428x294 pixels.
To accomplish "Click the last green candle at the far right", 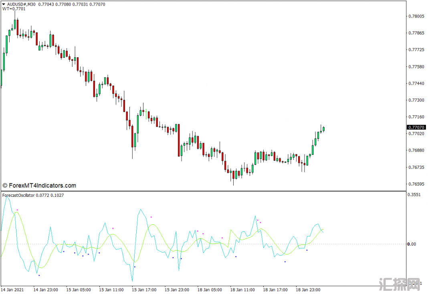I will 323,129.
